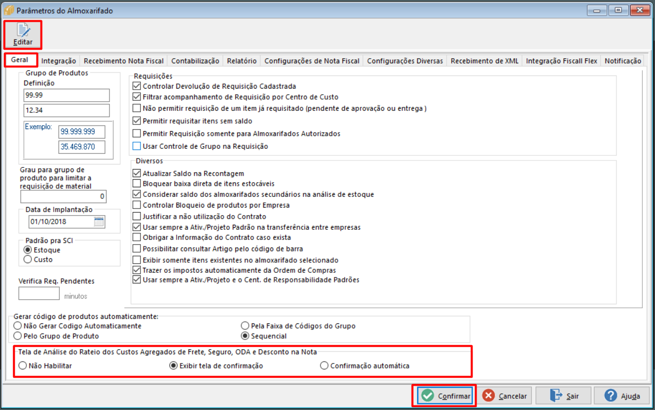Click the Editar pencil icon
Viewport: 655px width, 410px height.
point(23,30)
